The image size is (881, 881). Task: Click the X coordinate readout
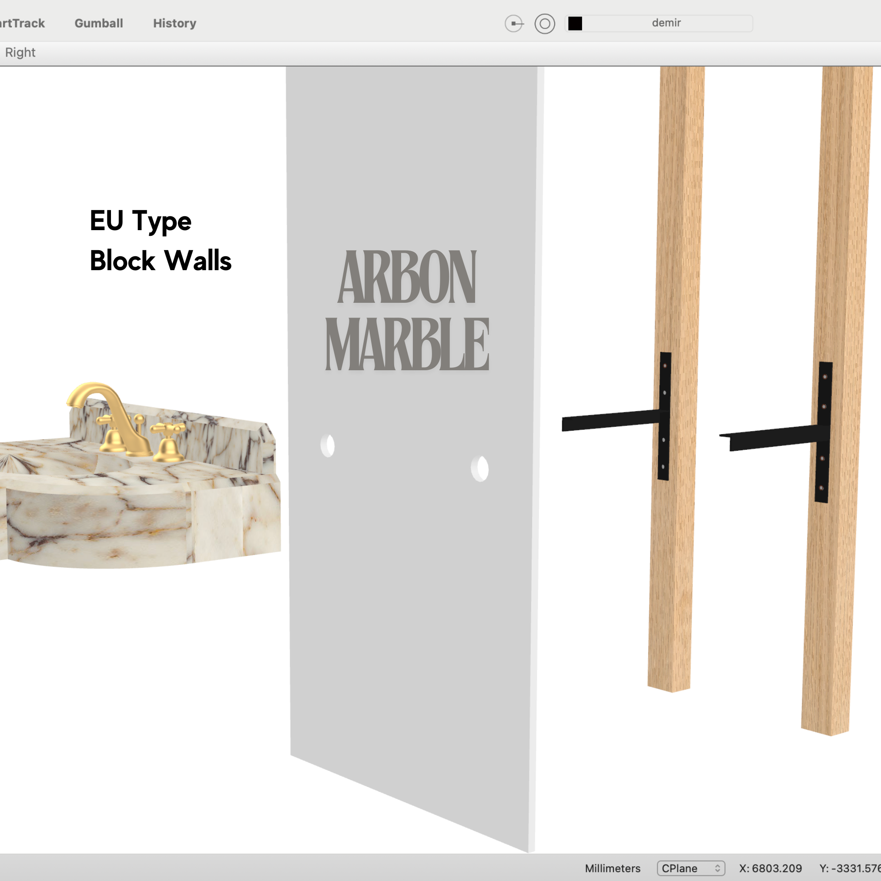pos(770,868)
